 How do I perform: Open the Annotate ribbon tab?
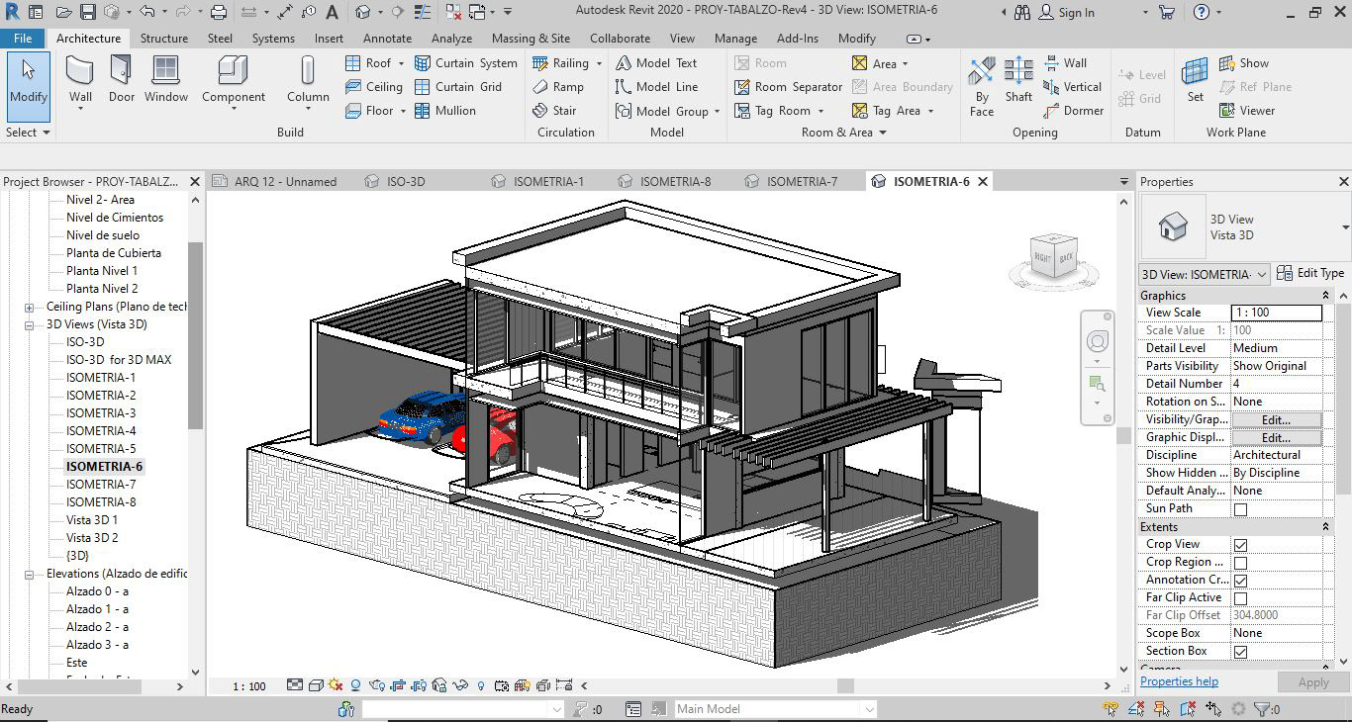[387, 39]
